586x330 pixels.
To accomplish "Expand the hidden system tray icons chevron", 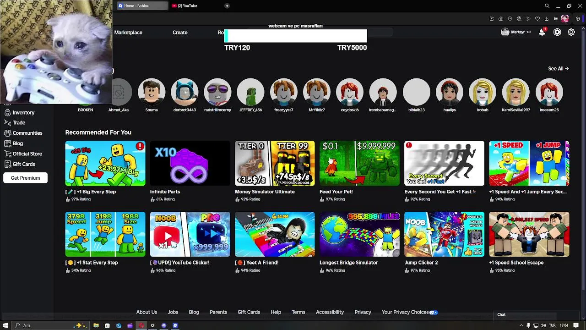I will pyautogui.click(x=521, y=325).
